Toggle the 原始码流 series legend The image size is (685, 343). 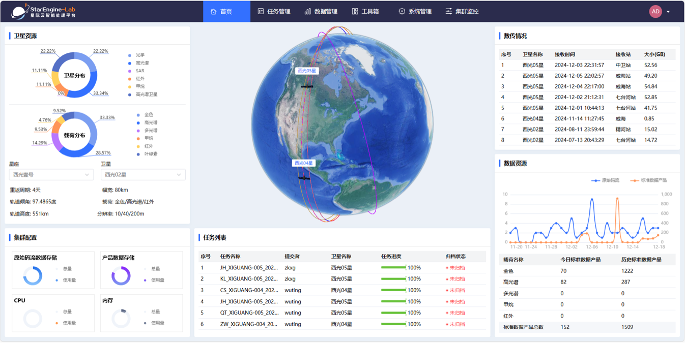pos(605,180)
